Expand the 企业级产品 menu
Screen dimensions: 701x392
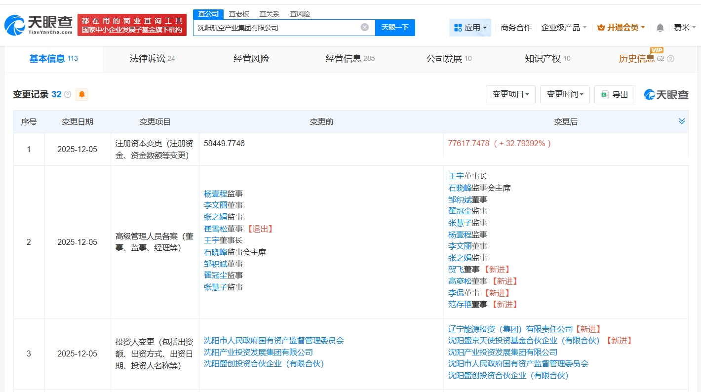[564, 28]
